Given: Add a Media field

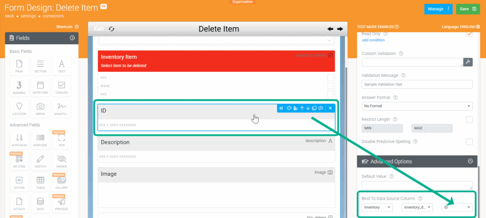Looking at the screenshot, I should pos(40,109).
